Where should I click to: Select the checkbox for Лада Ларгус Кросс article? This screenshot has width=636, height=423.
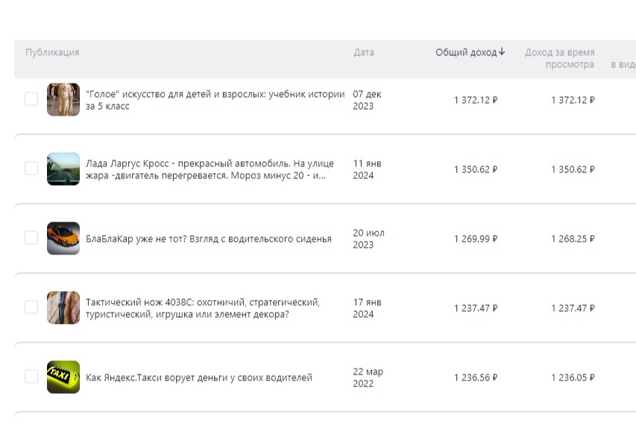(x=31, y=169)
